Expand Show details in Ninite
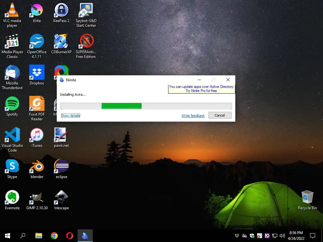The image size is (323, 242). [x=70, y=116]
